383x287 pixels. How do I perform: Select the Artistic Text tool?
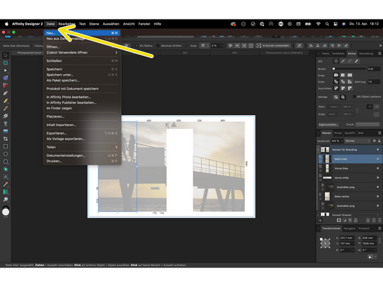(5, 176)
